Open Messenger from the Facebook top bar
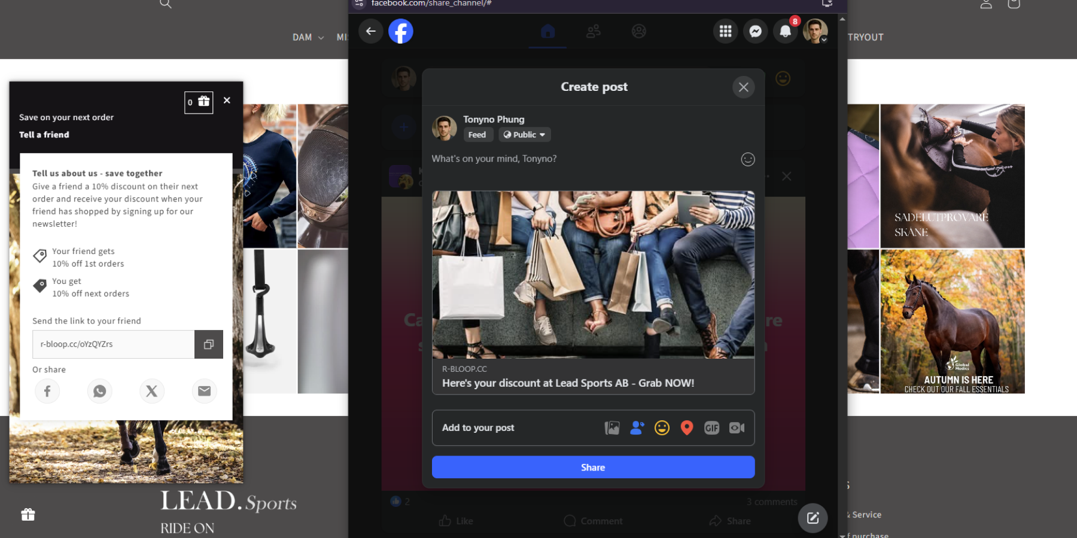Screen dimensions: 1077x538 (755, 31)
